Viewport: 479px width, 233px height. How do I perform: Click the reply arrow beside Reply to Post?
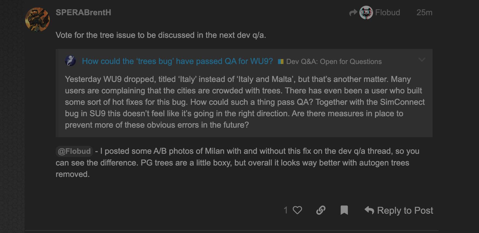pyautogui.click(x=369, y=210)
